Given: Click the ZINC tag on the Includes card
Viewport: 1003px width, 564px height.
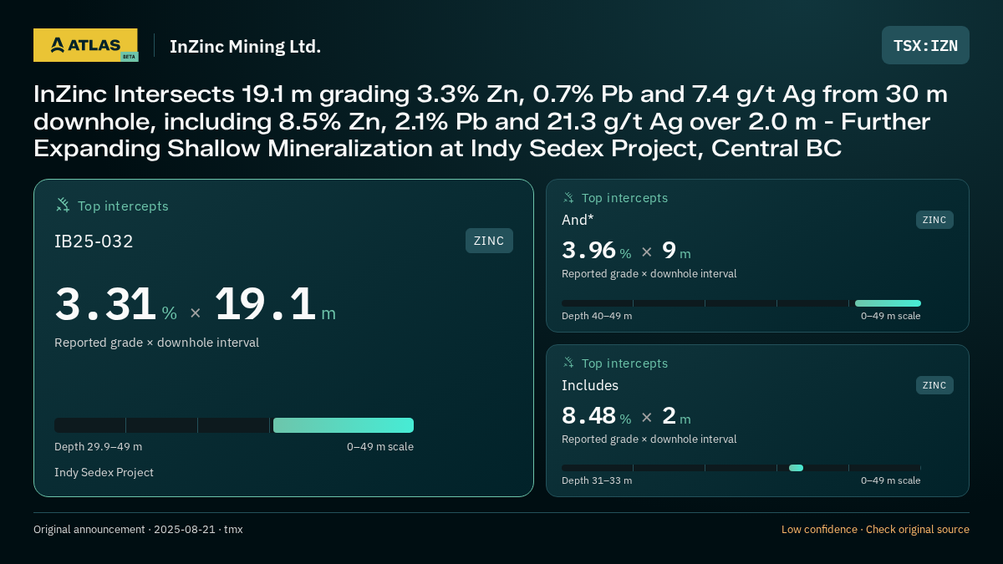Looking at the screenshot, I should click(x=934, y=385).
